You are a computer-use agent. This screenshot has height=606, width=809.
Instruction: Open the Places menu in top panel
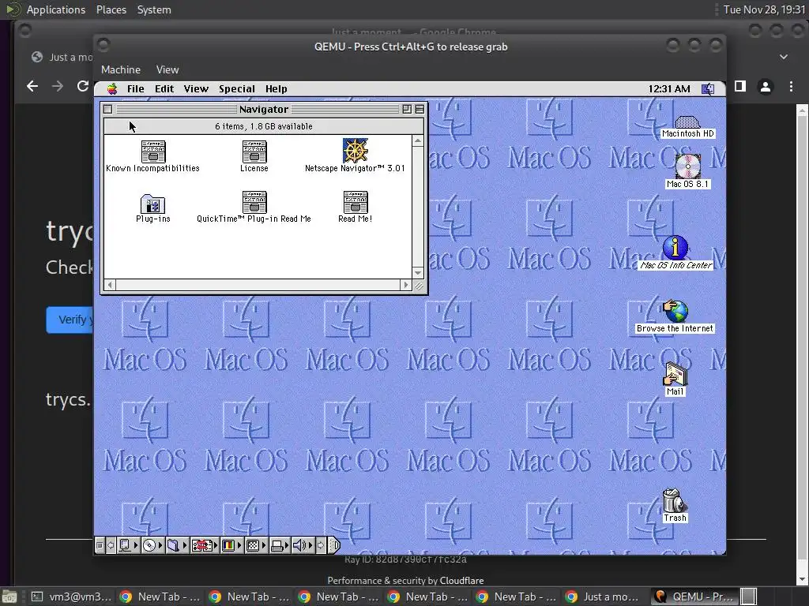point(111,9)
